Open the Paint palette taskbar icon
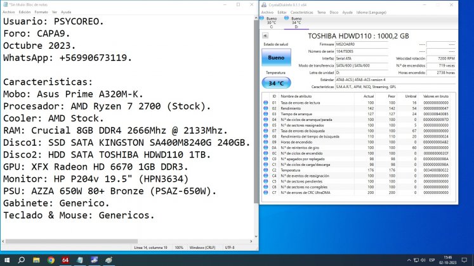Screen dimensions: 474x266 coord(109,260)
